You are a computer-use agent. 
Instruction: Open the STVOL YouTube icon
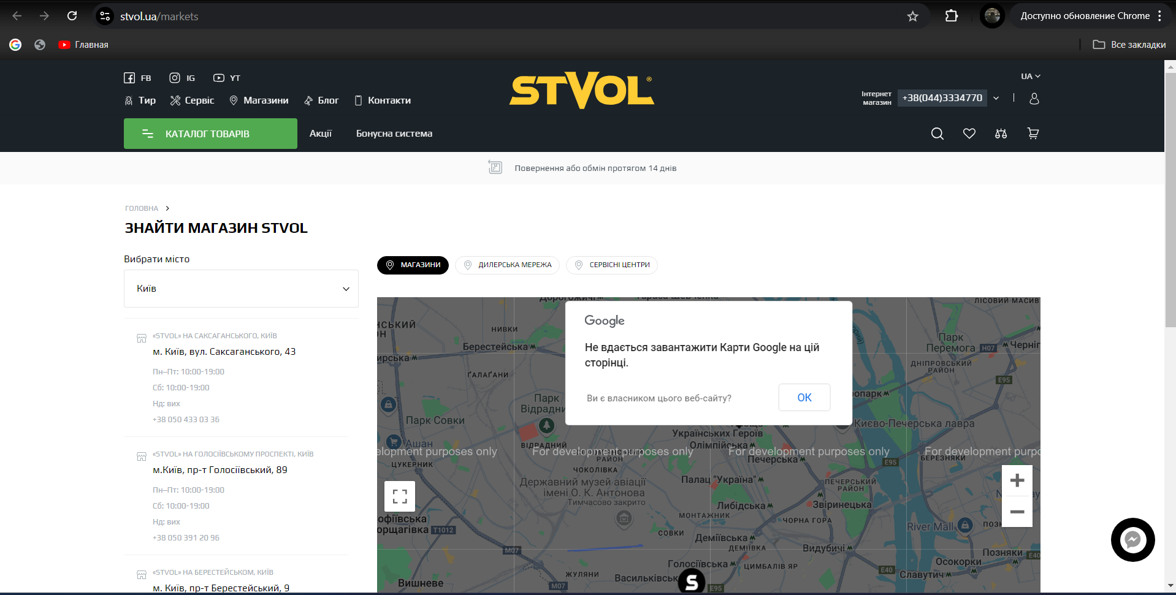(x=219, y=78)
